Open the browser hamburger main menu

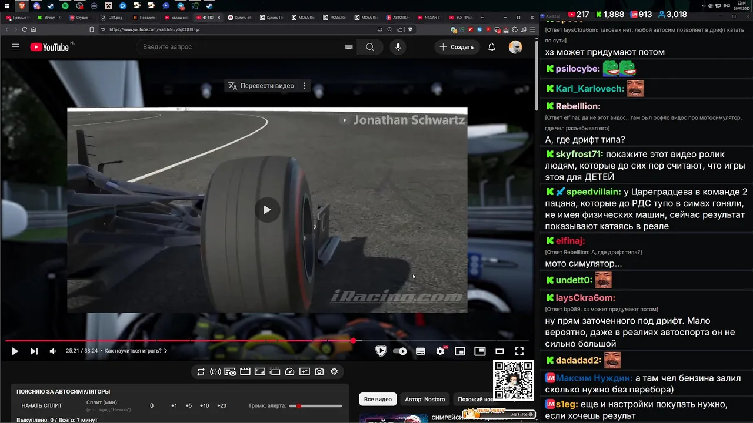click(532, 29)
